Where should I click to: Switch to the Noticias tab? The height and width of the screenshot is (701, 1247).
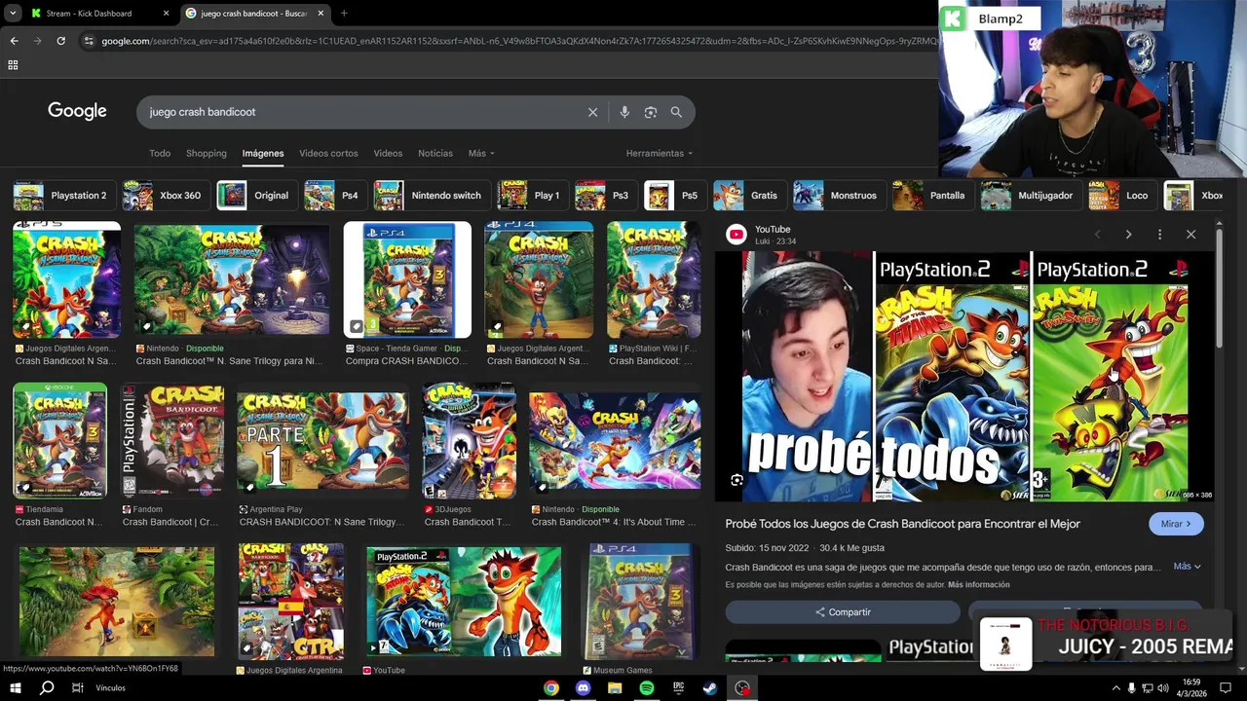click(435, 153)
